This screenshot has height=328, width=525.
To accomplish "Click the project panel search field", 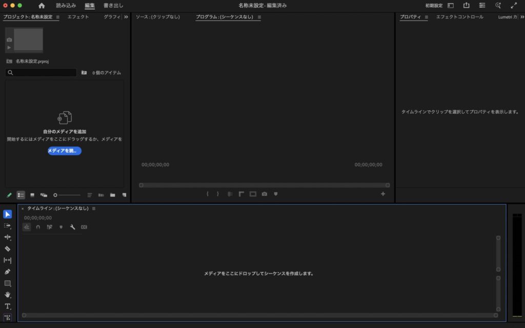I will pos(41,73).
